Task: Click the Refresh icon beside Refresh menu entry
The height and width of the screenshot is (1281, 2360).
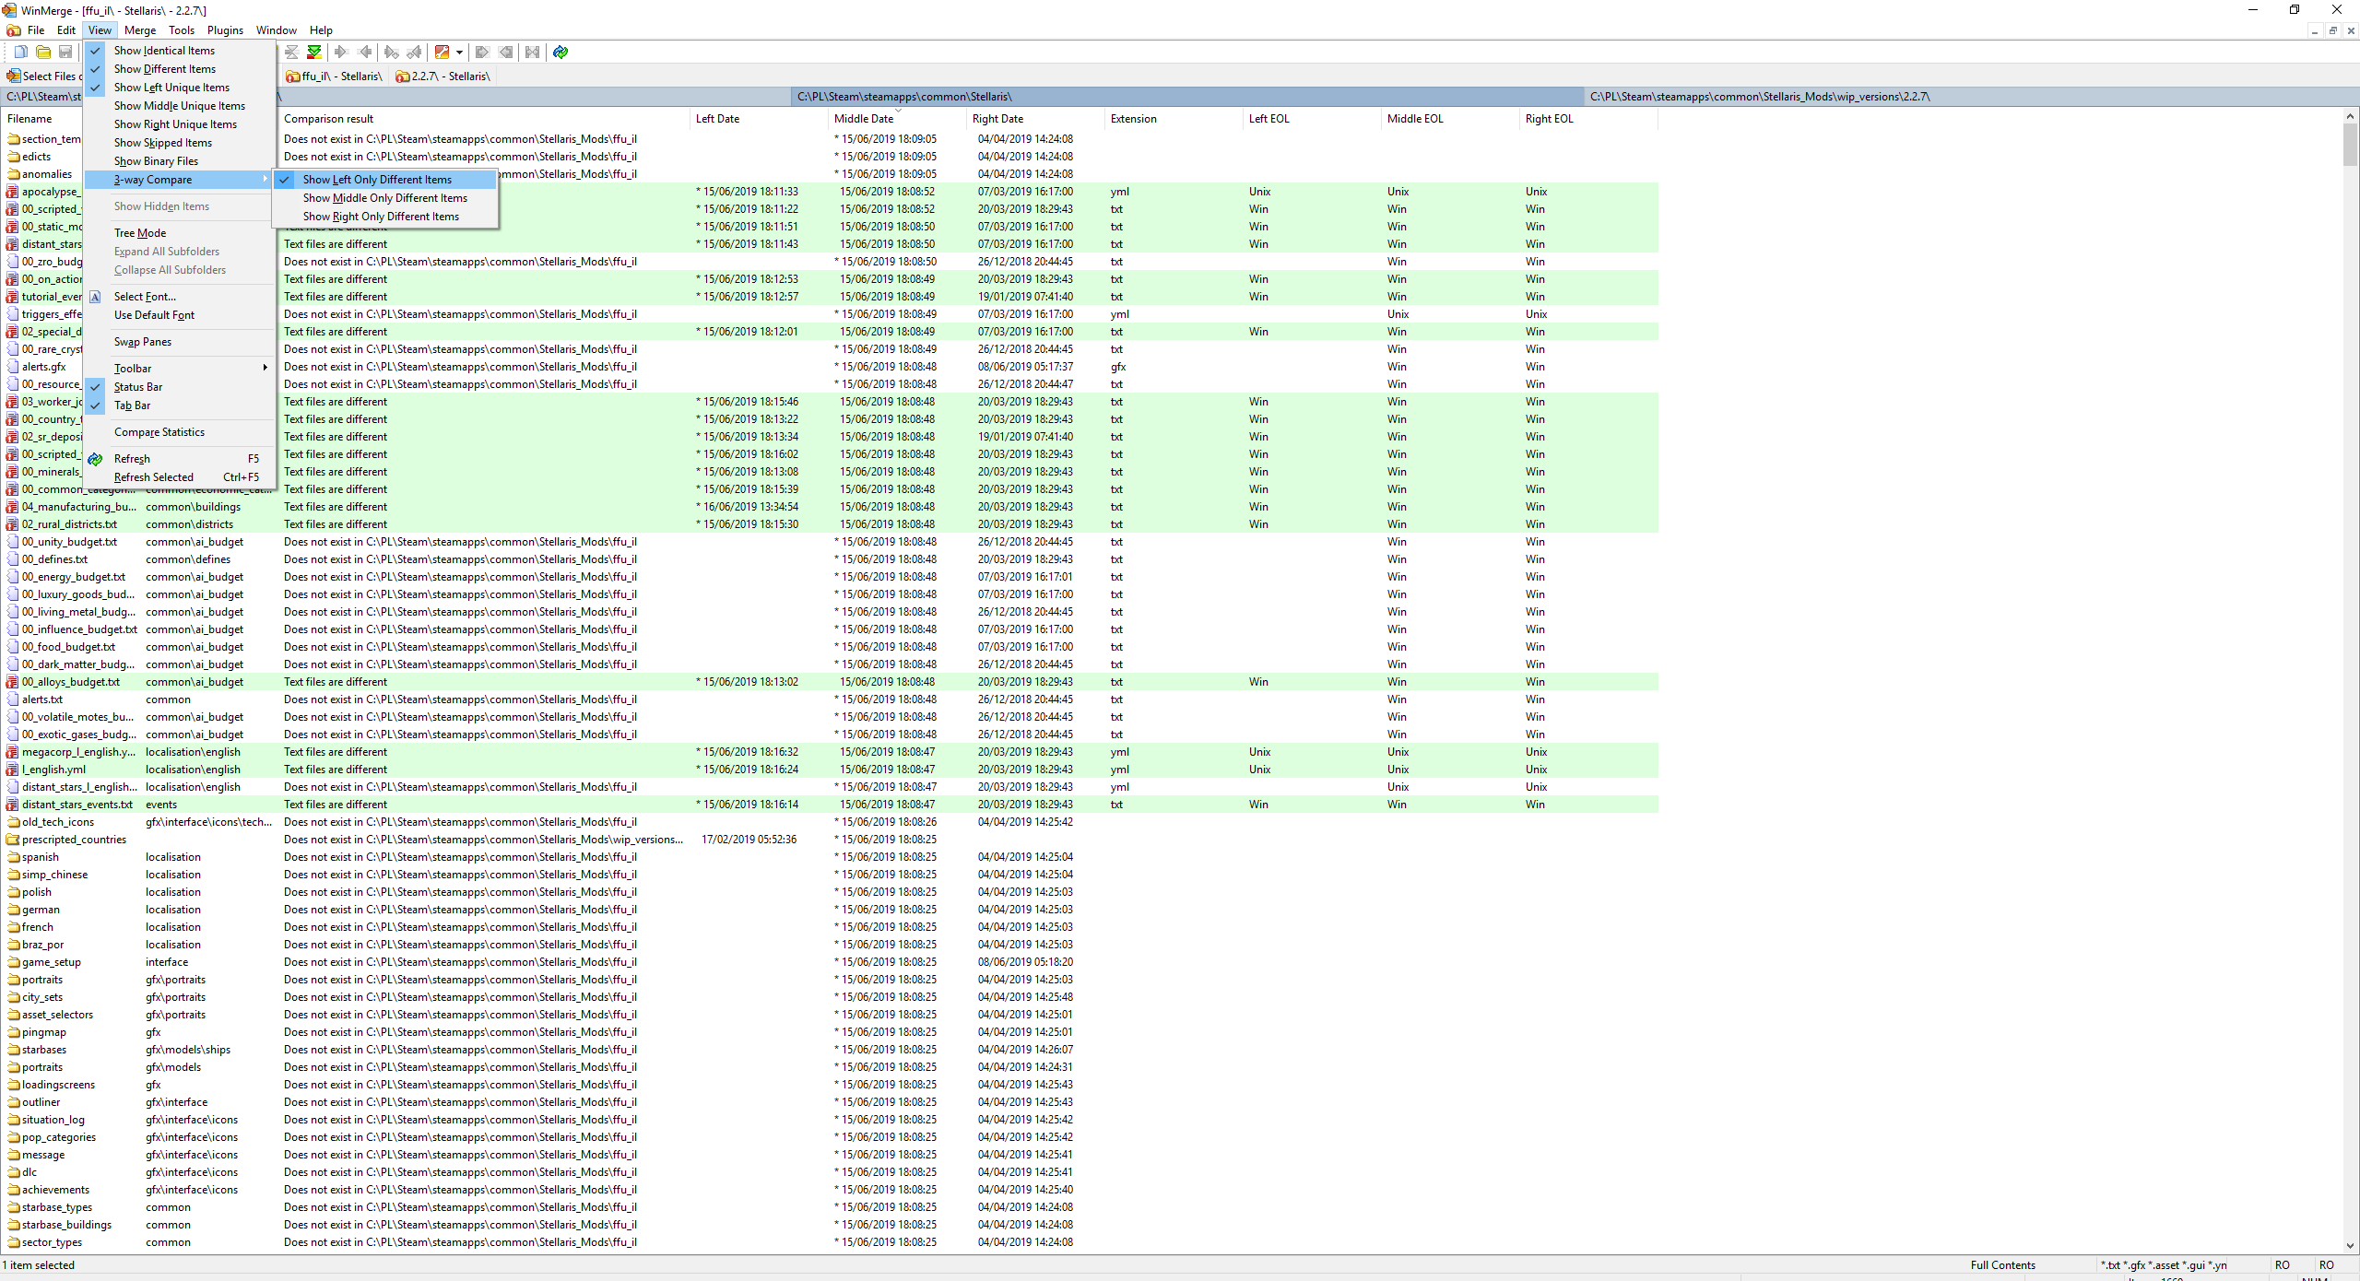Action: click(x=95, y=459)
